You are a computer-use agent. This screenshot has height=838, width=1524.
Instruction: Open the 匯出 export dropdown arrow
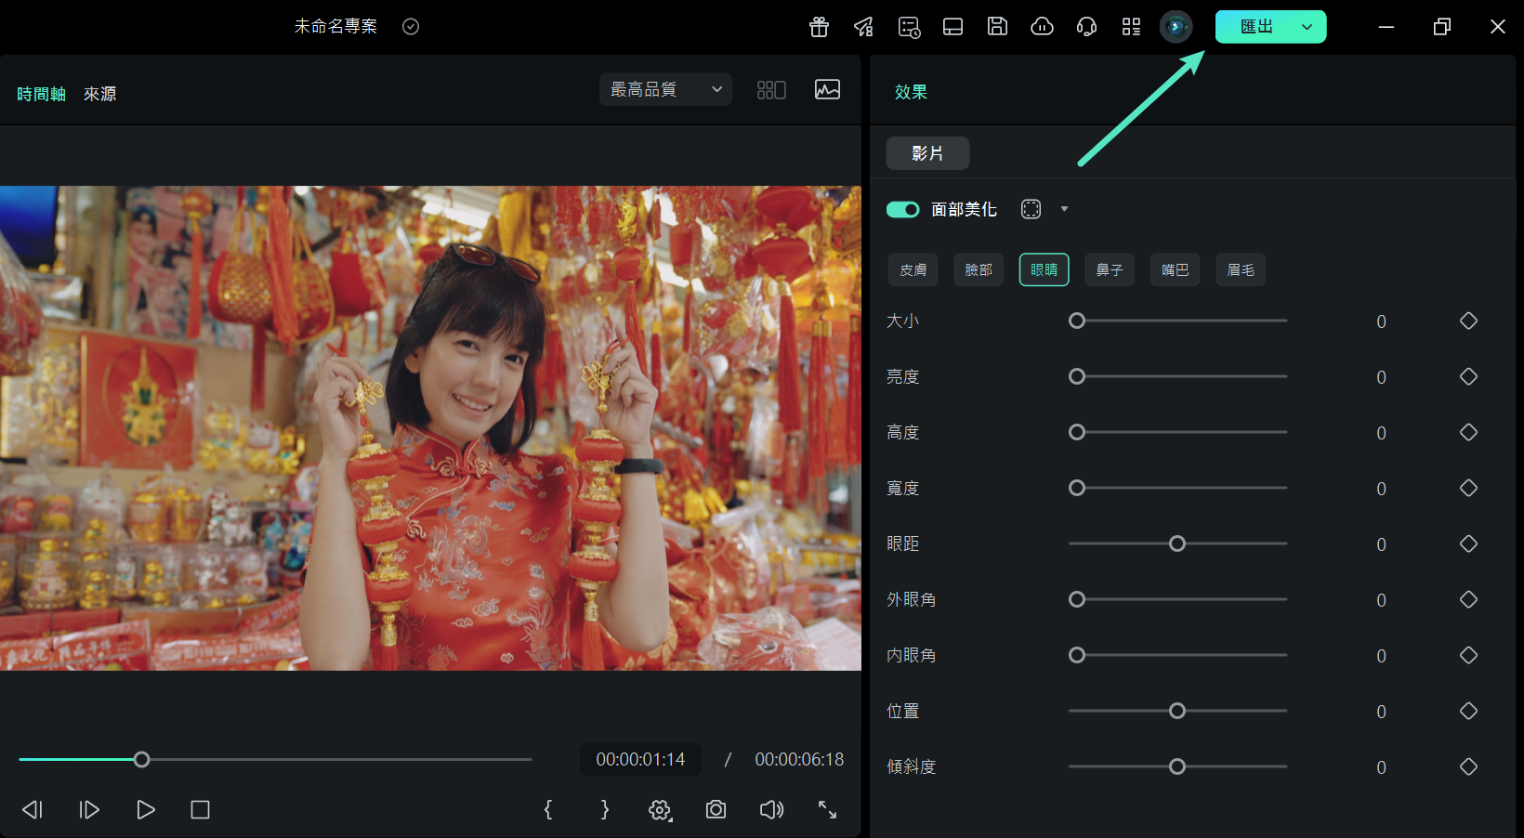click(x=1307, y=26)
